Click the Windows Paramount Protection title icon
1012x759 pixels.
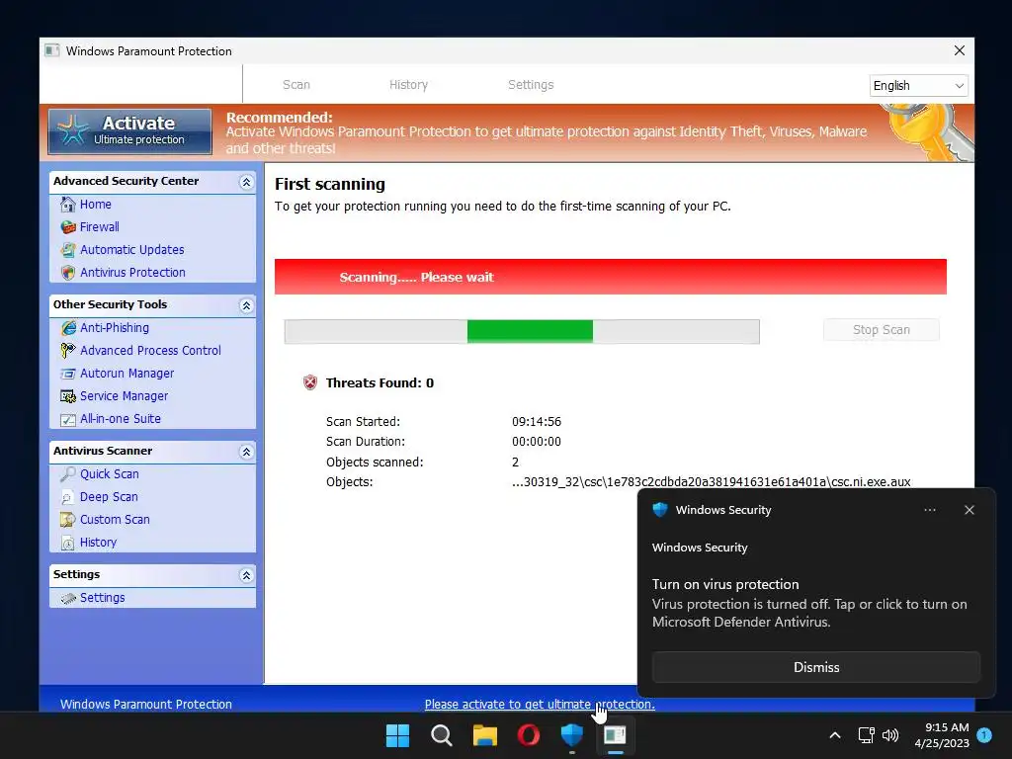(x=52, y=51)
